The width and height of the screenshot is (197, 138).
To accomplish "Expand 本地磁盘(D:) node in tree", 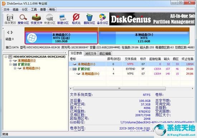I will pos(15,68).
